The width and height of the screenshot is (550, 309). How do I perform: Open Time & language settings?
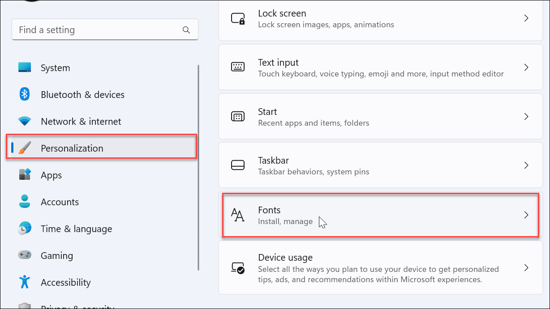point(76,229)
